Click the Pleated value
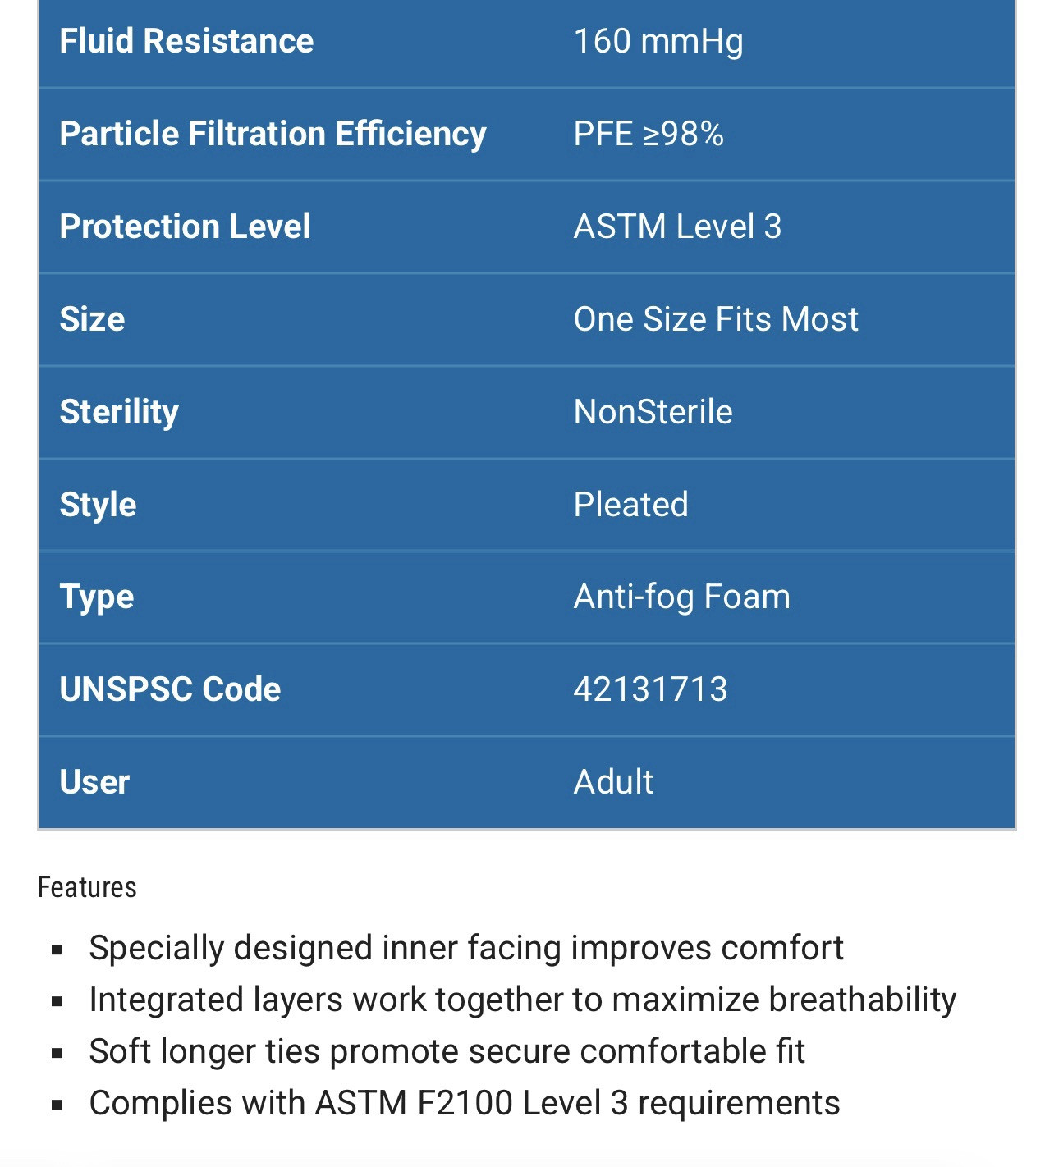The image size is (1045, 1167). 630,505
